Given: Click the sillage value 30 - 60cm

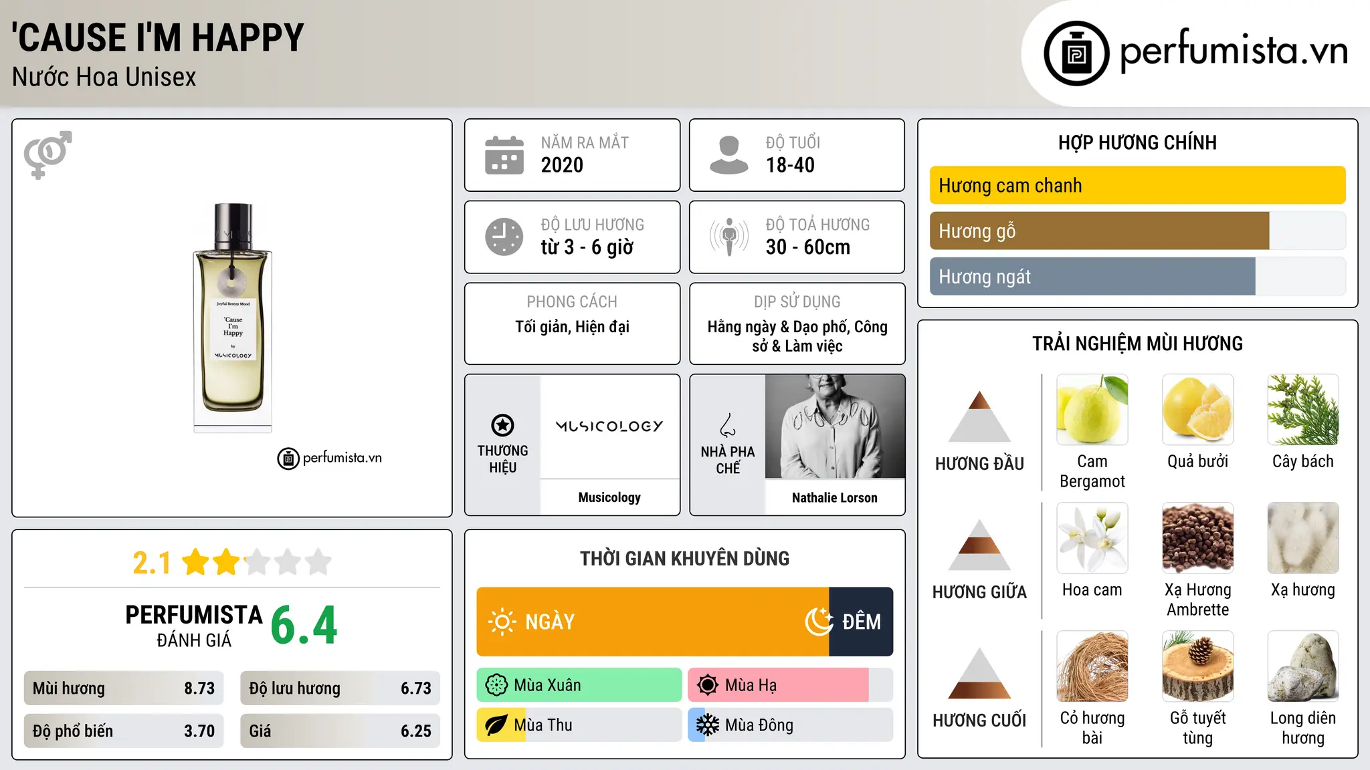Looking at the screenshot, I should 808,247.
